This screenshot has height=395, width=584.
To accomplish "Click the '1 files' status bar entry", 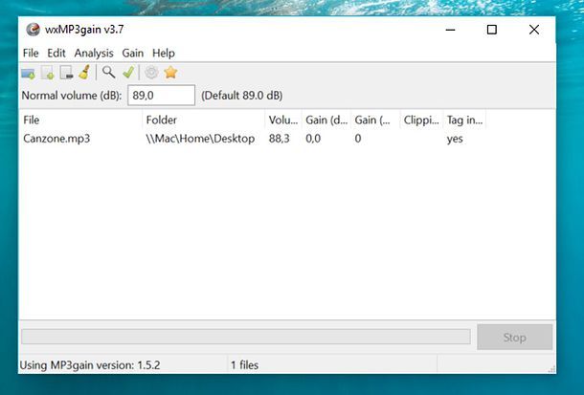I will (244, 365).
